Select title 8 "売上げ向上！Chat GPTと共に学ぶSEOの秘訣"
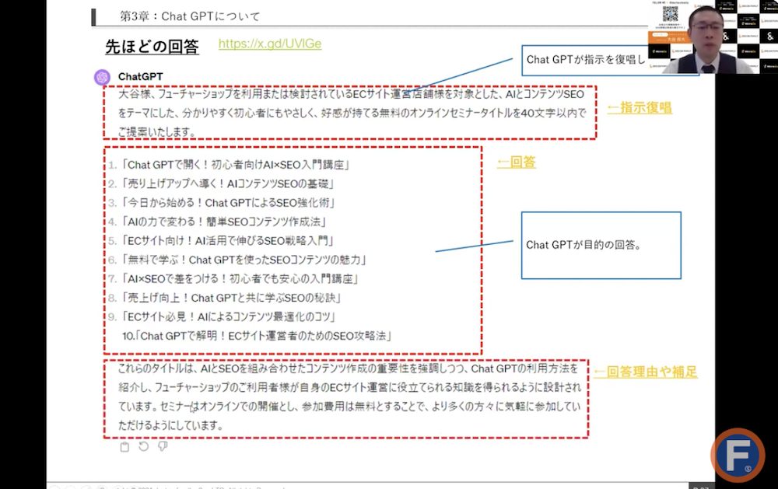Viewport: 778px width, 489px height. click(232, 298)
